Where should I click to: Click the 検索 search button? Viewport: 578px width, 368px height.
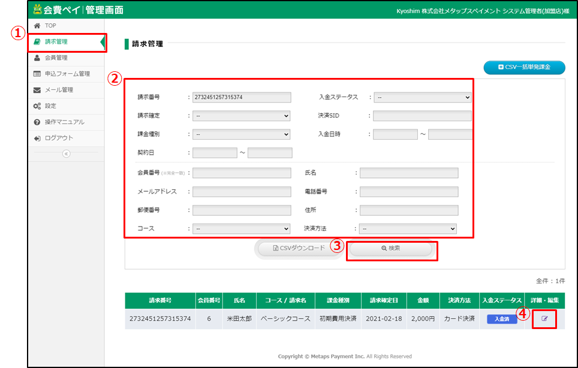(390, 248)
